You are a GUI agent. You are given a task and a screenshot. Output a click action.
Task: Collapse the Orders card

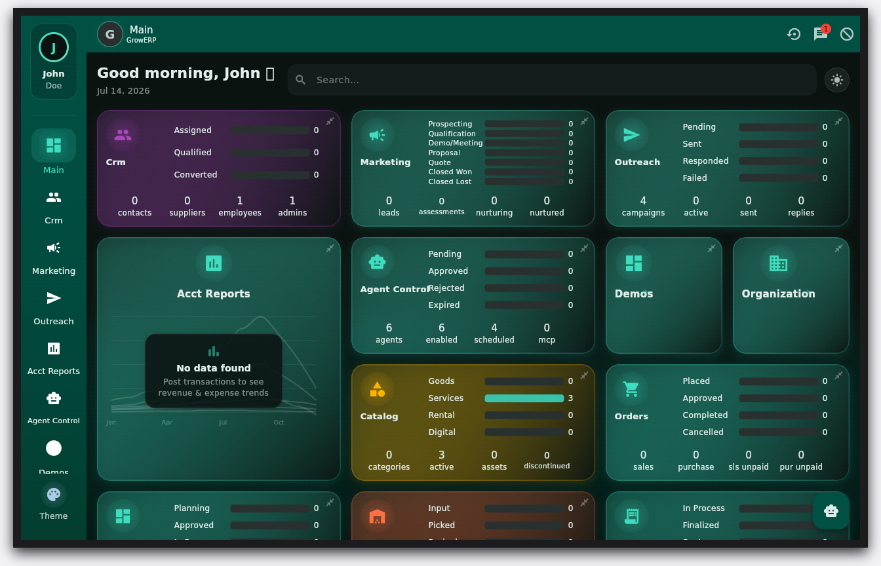[839, 375]
